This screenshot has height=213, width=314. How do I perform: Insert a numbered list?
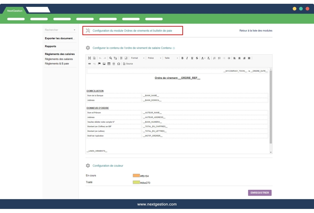coord(214,58)
